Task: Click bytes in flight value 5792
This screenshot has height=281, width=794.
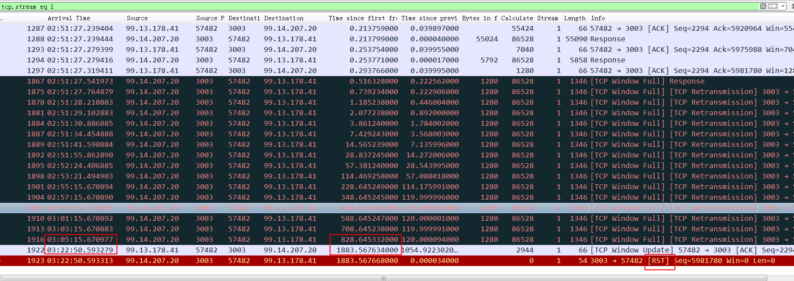Action: coord(489,60)
